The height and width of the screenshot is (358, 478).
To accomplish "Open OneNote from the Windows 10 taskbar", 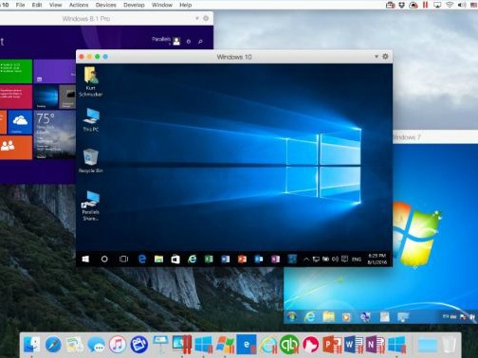I will [x=276, y=260].
